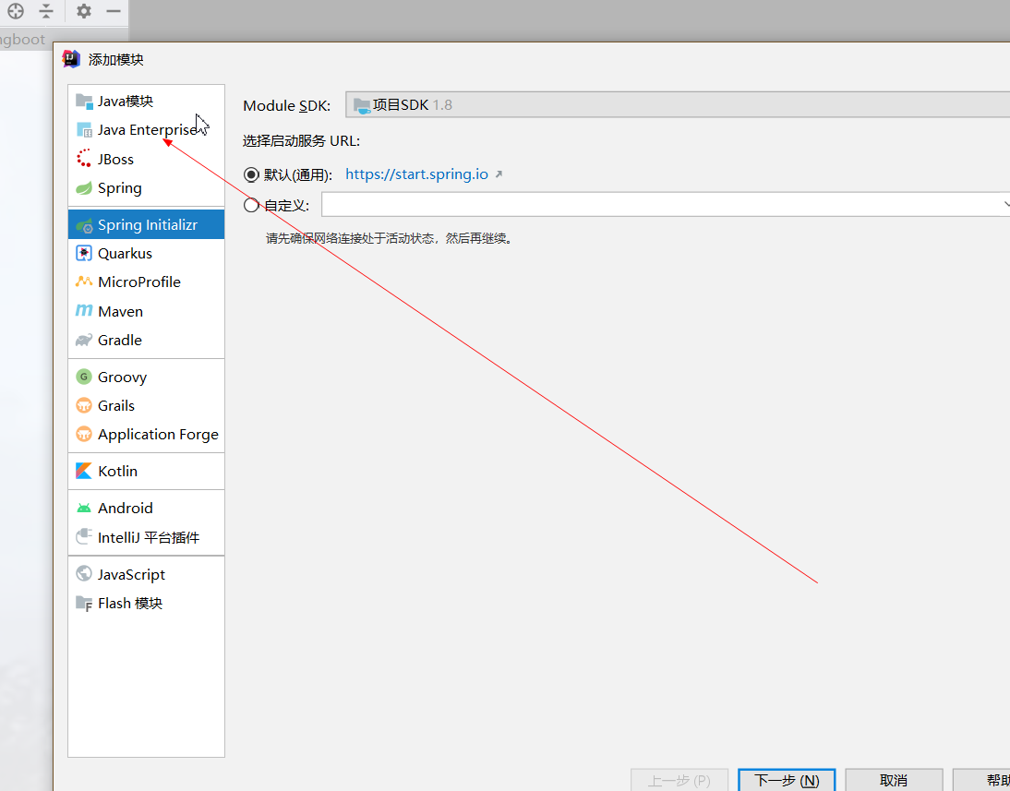
Task: Select the Maven m icon
Action: 84,310
